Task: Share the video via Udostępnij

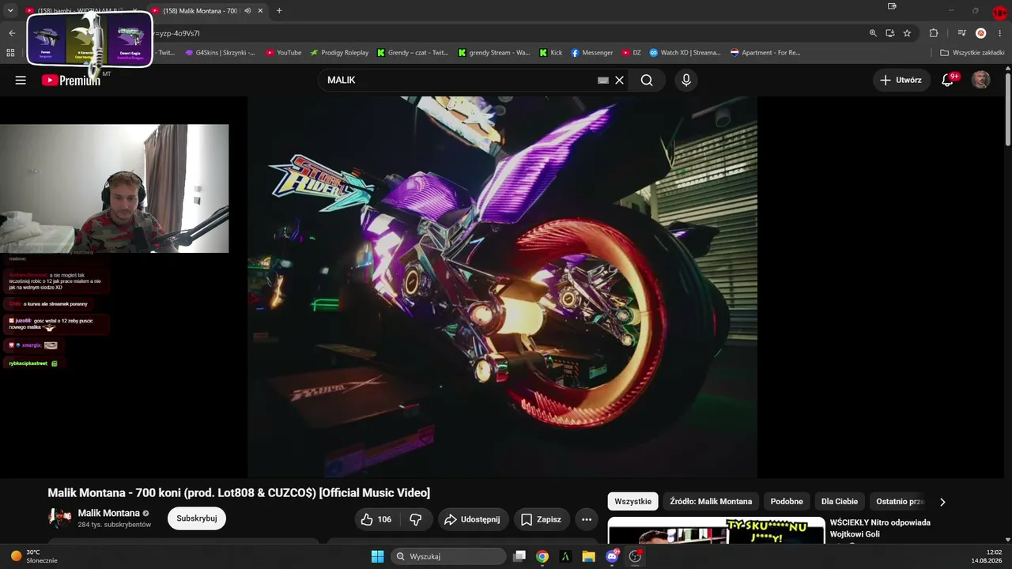Action: click(472, 519)
